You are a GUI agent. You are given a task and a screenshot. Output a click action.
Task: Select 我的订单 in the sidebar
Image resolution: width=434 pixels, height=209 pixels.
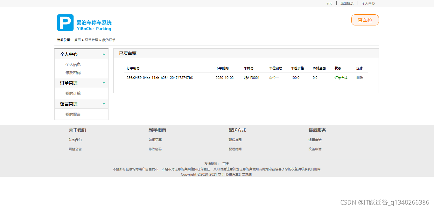tap(73, 93)
